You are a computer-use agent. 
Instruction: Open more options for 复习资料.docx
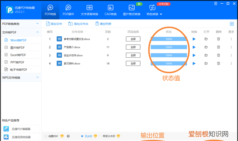pyautogui.click(x=231, y=64)
